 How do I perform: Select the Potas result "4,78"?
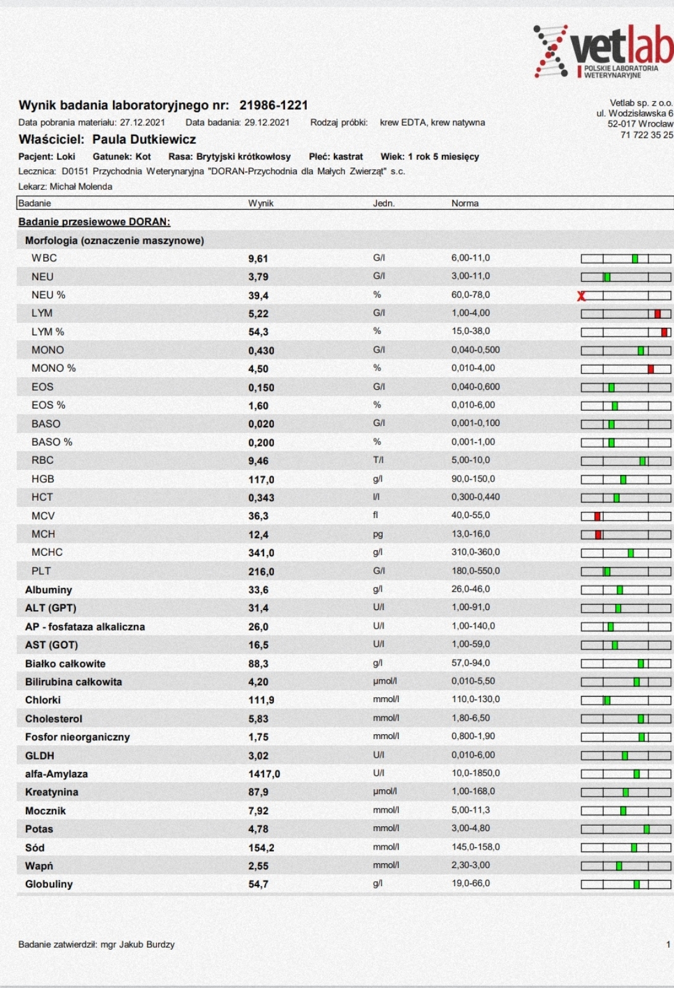tap(258, 829)
